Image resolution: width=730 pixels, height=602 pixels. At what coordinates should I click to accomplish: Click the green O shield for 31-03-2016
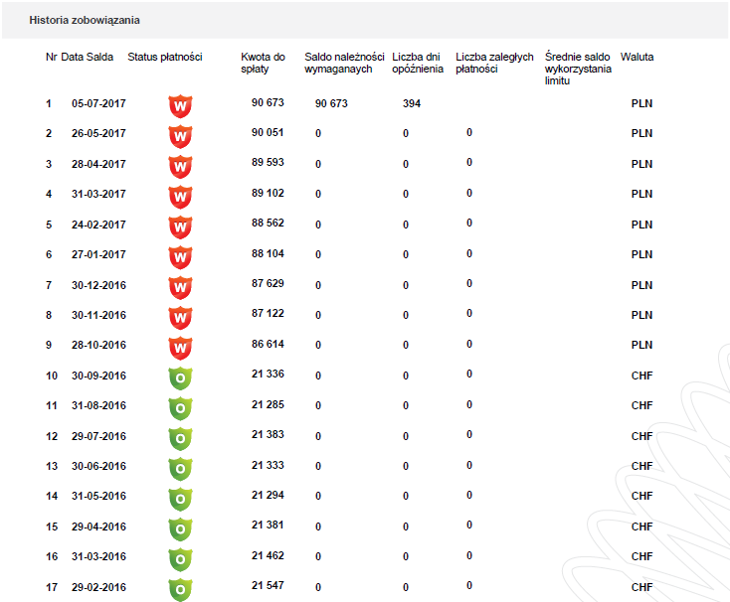(180, 559)
